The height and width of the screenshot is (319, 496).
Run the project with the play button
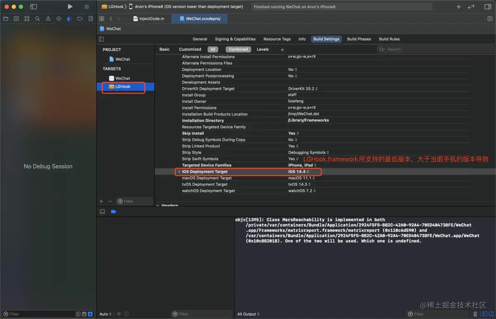click(70, 7)
